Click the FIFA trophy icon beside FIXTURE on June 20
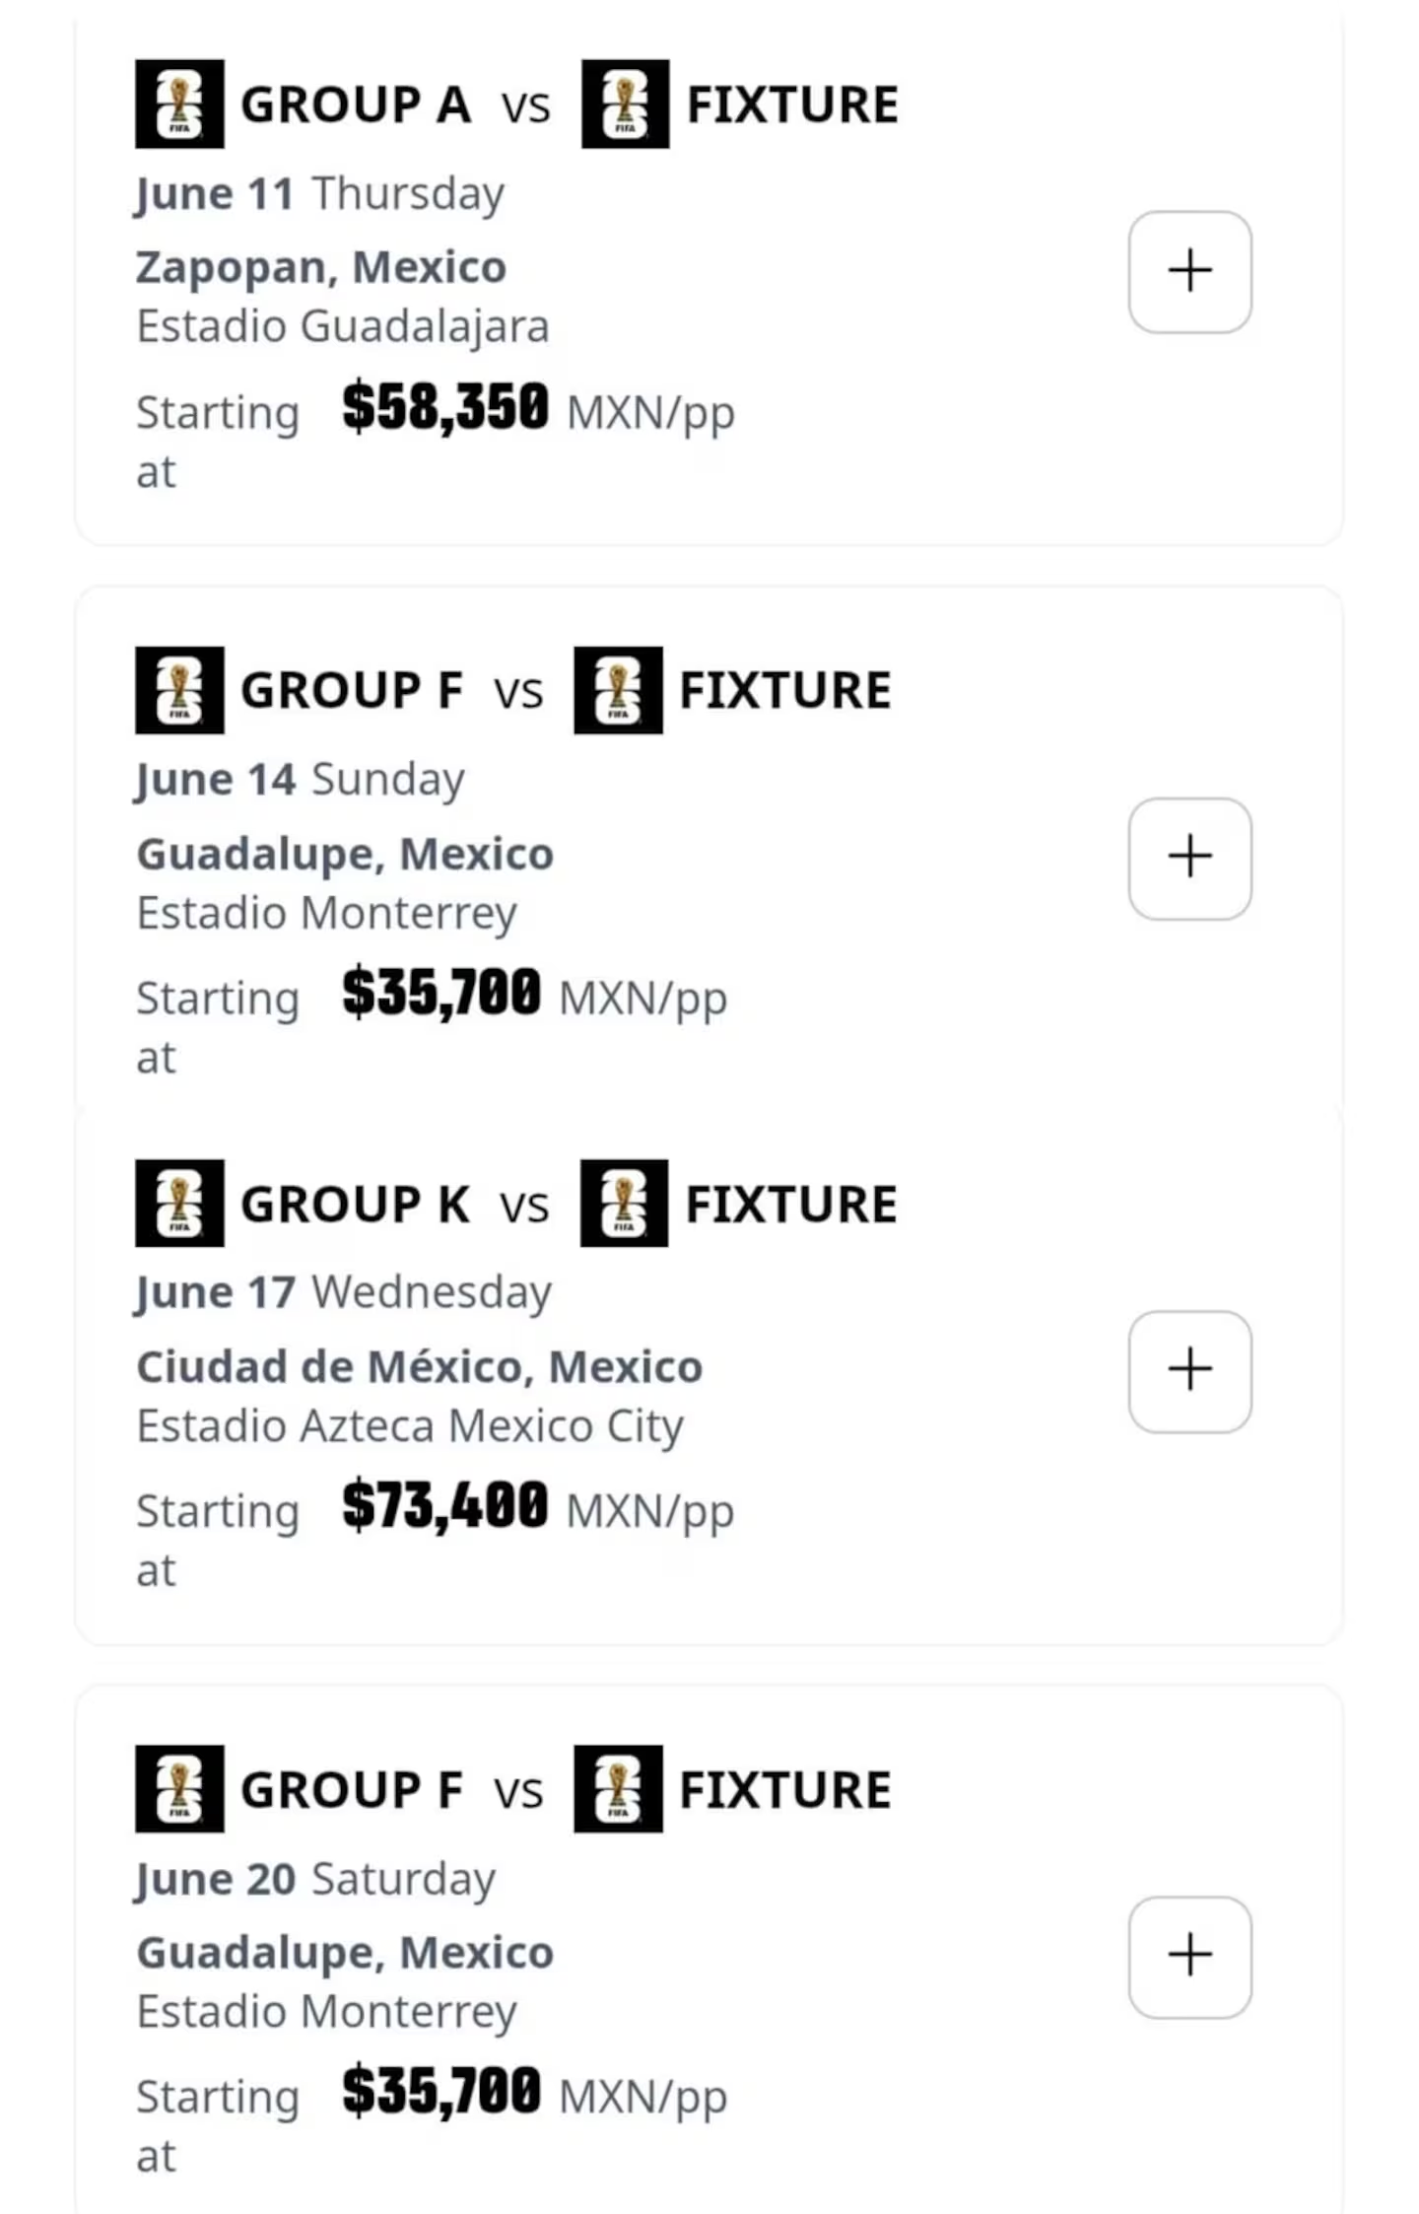This screenshot has width=1419, height=2214. (618, 1788)
